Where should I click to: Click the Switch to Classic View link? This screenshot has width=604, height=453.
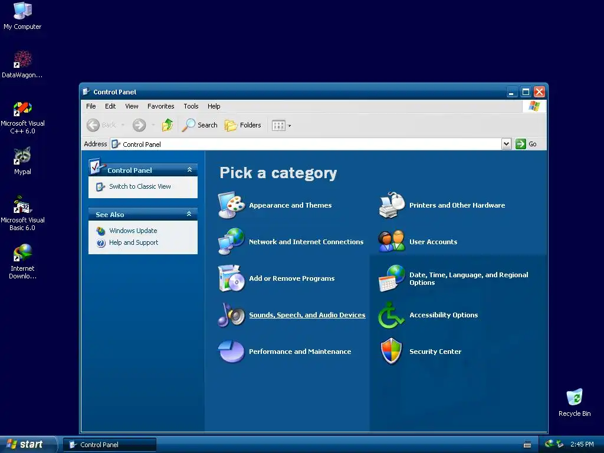[140, 186]
